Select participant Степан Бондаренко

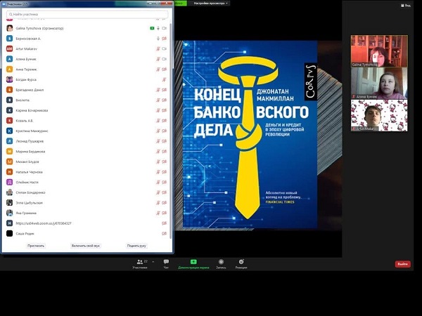pos(87,192)
